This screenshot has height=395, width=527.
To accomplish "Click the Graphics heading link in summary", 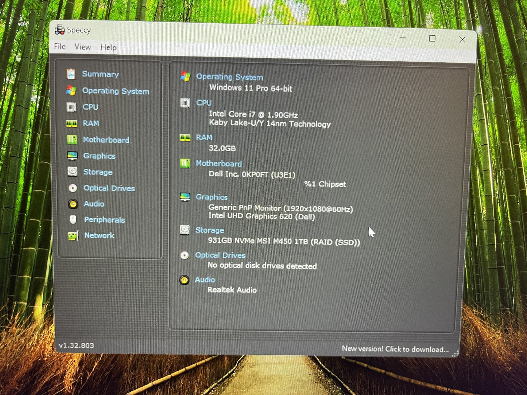I will pos(212,197).
